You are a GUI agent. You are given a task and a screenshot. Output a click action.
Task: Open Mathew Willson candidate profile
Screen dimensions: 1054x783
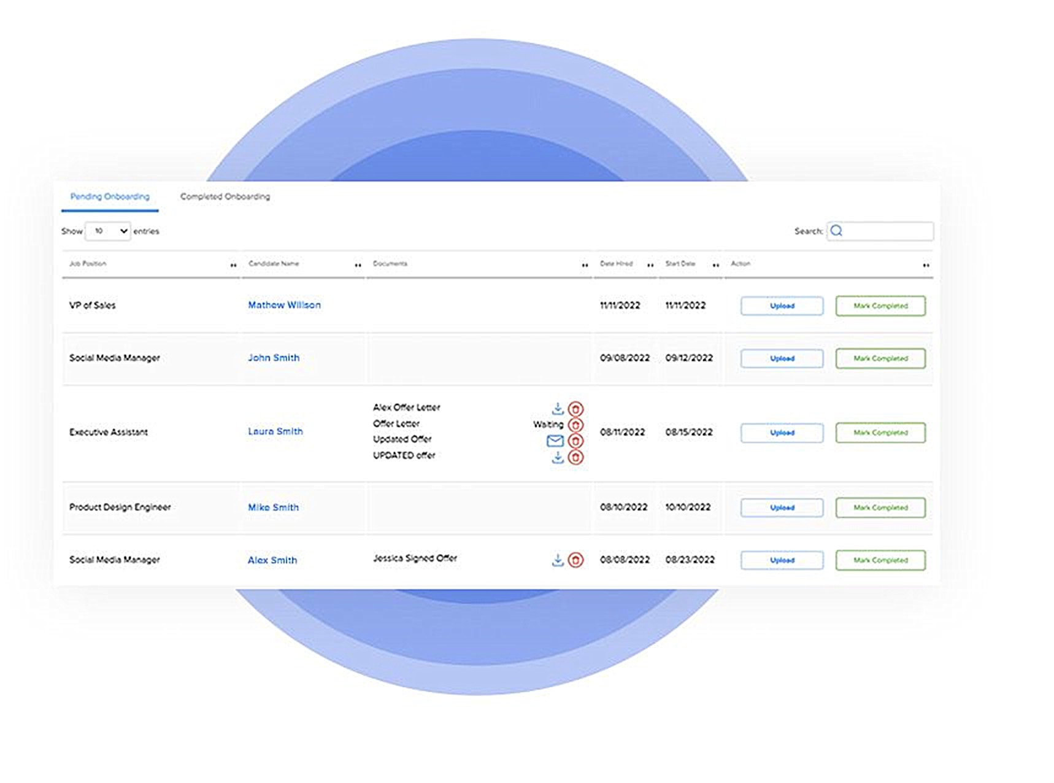point(284,305)
